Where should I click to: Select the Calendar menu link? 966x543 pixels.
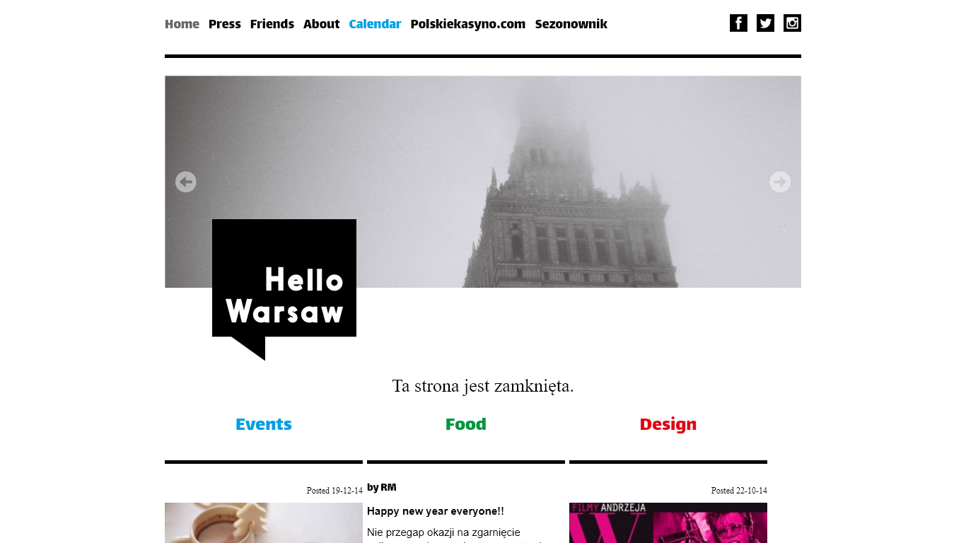pyautogui.click(x=375, y=24)
